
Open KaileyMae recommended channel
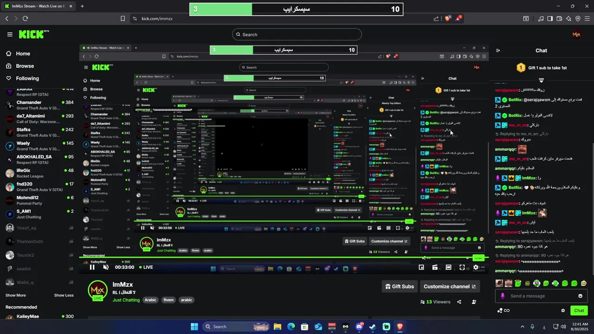coord(39,316)
